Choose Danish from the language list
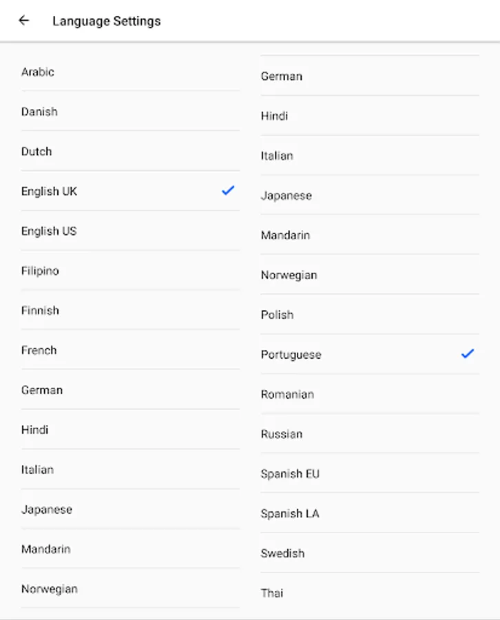The image size is (500, 620). click(39, 112)
